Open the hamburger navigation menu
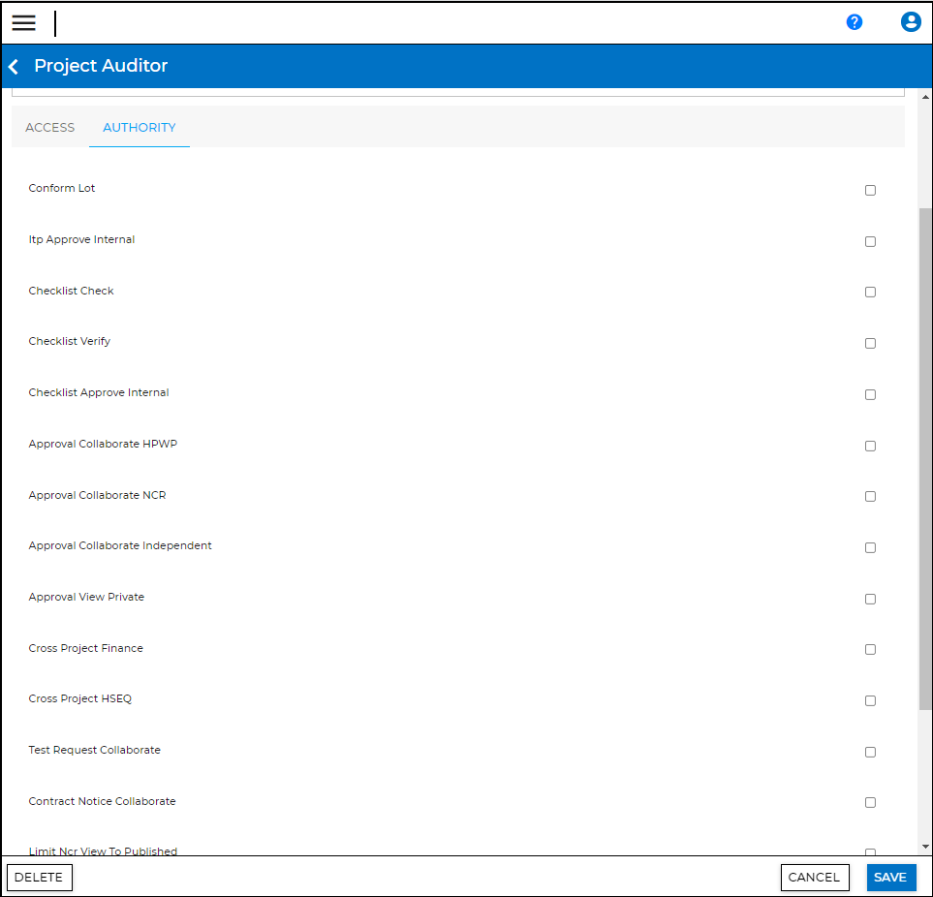This screenshot has height=897, width=933. (x=23, y=23)
